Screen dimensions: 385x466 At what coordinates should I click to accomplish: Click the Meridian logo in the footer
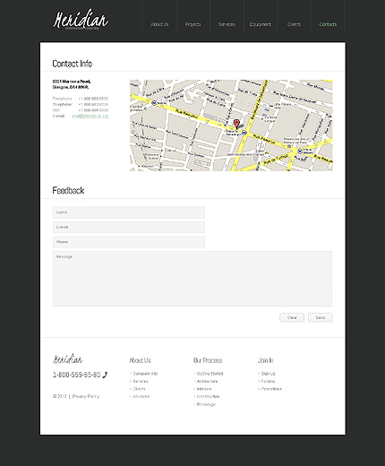(68, 359)
